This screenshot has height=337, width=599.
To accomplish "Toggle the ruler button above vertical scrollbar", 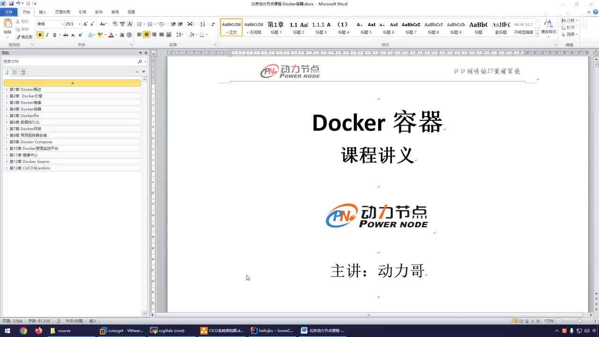I will point(596,53).
